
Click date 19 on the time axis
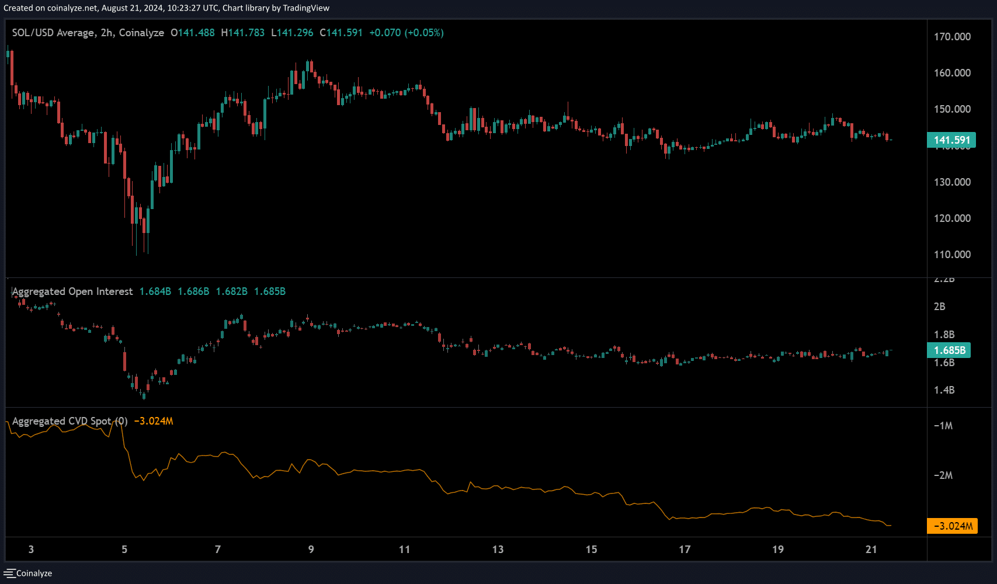point(778,550)
